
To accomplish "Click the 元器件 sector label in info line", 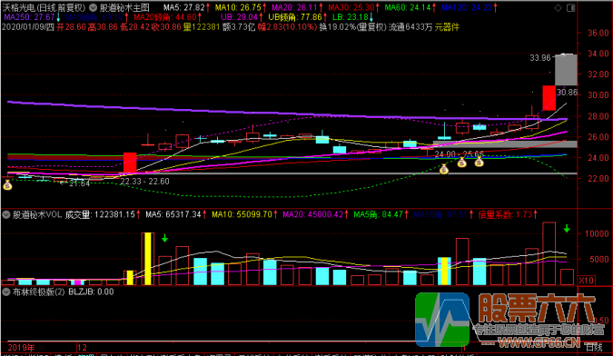I will click(447, 27).
